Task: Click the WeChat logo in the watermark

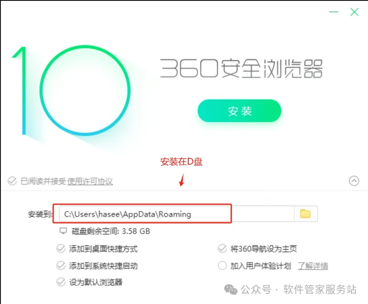Action: [x=231, y=290]
